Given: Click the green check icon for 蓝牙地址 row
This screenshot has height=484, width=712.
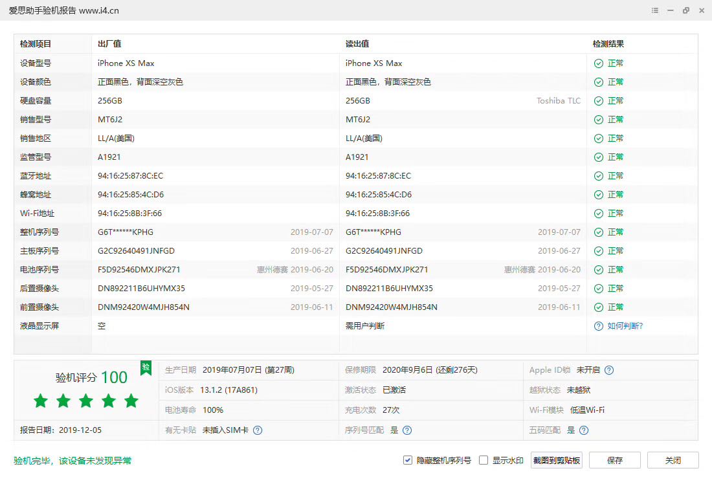Looking at the screenshot, I should pos(599,176).
